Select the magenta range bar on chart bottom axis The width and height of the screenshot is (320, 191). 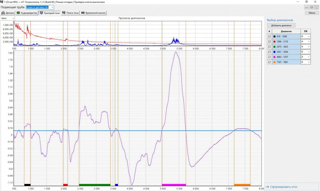[x=174, y=185]
